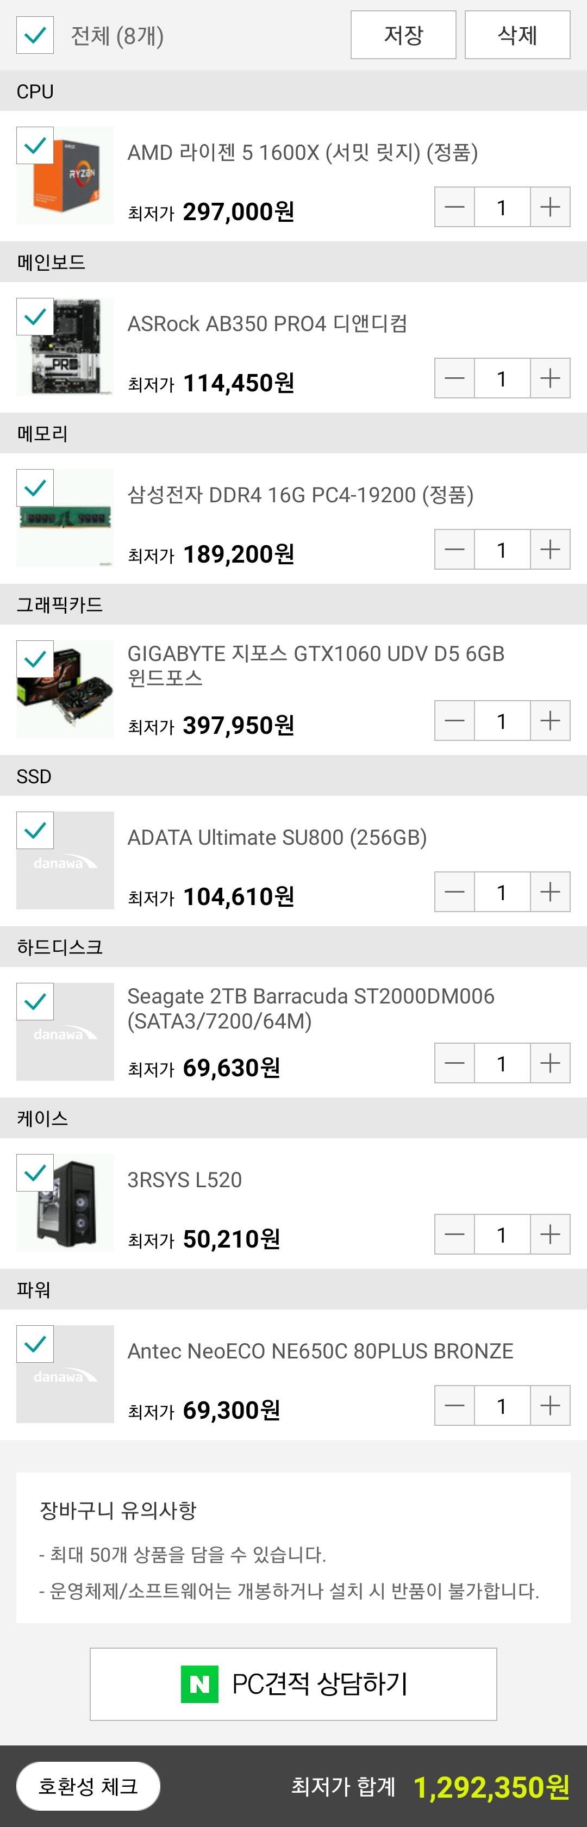The width and height of the screenshot is (587, 1827).
Task: Click the 저장 save button
Action: tap(403, 35)
